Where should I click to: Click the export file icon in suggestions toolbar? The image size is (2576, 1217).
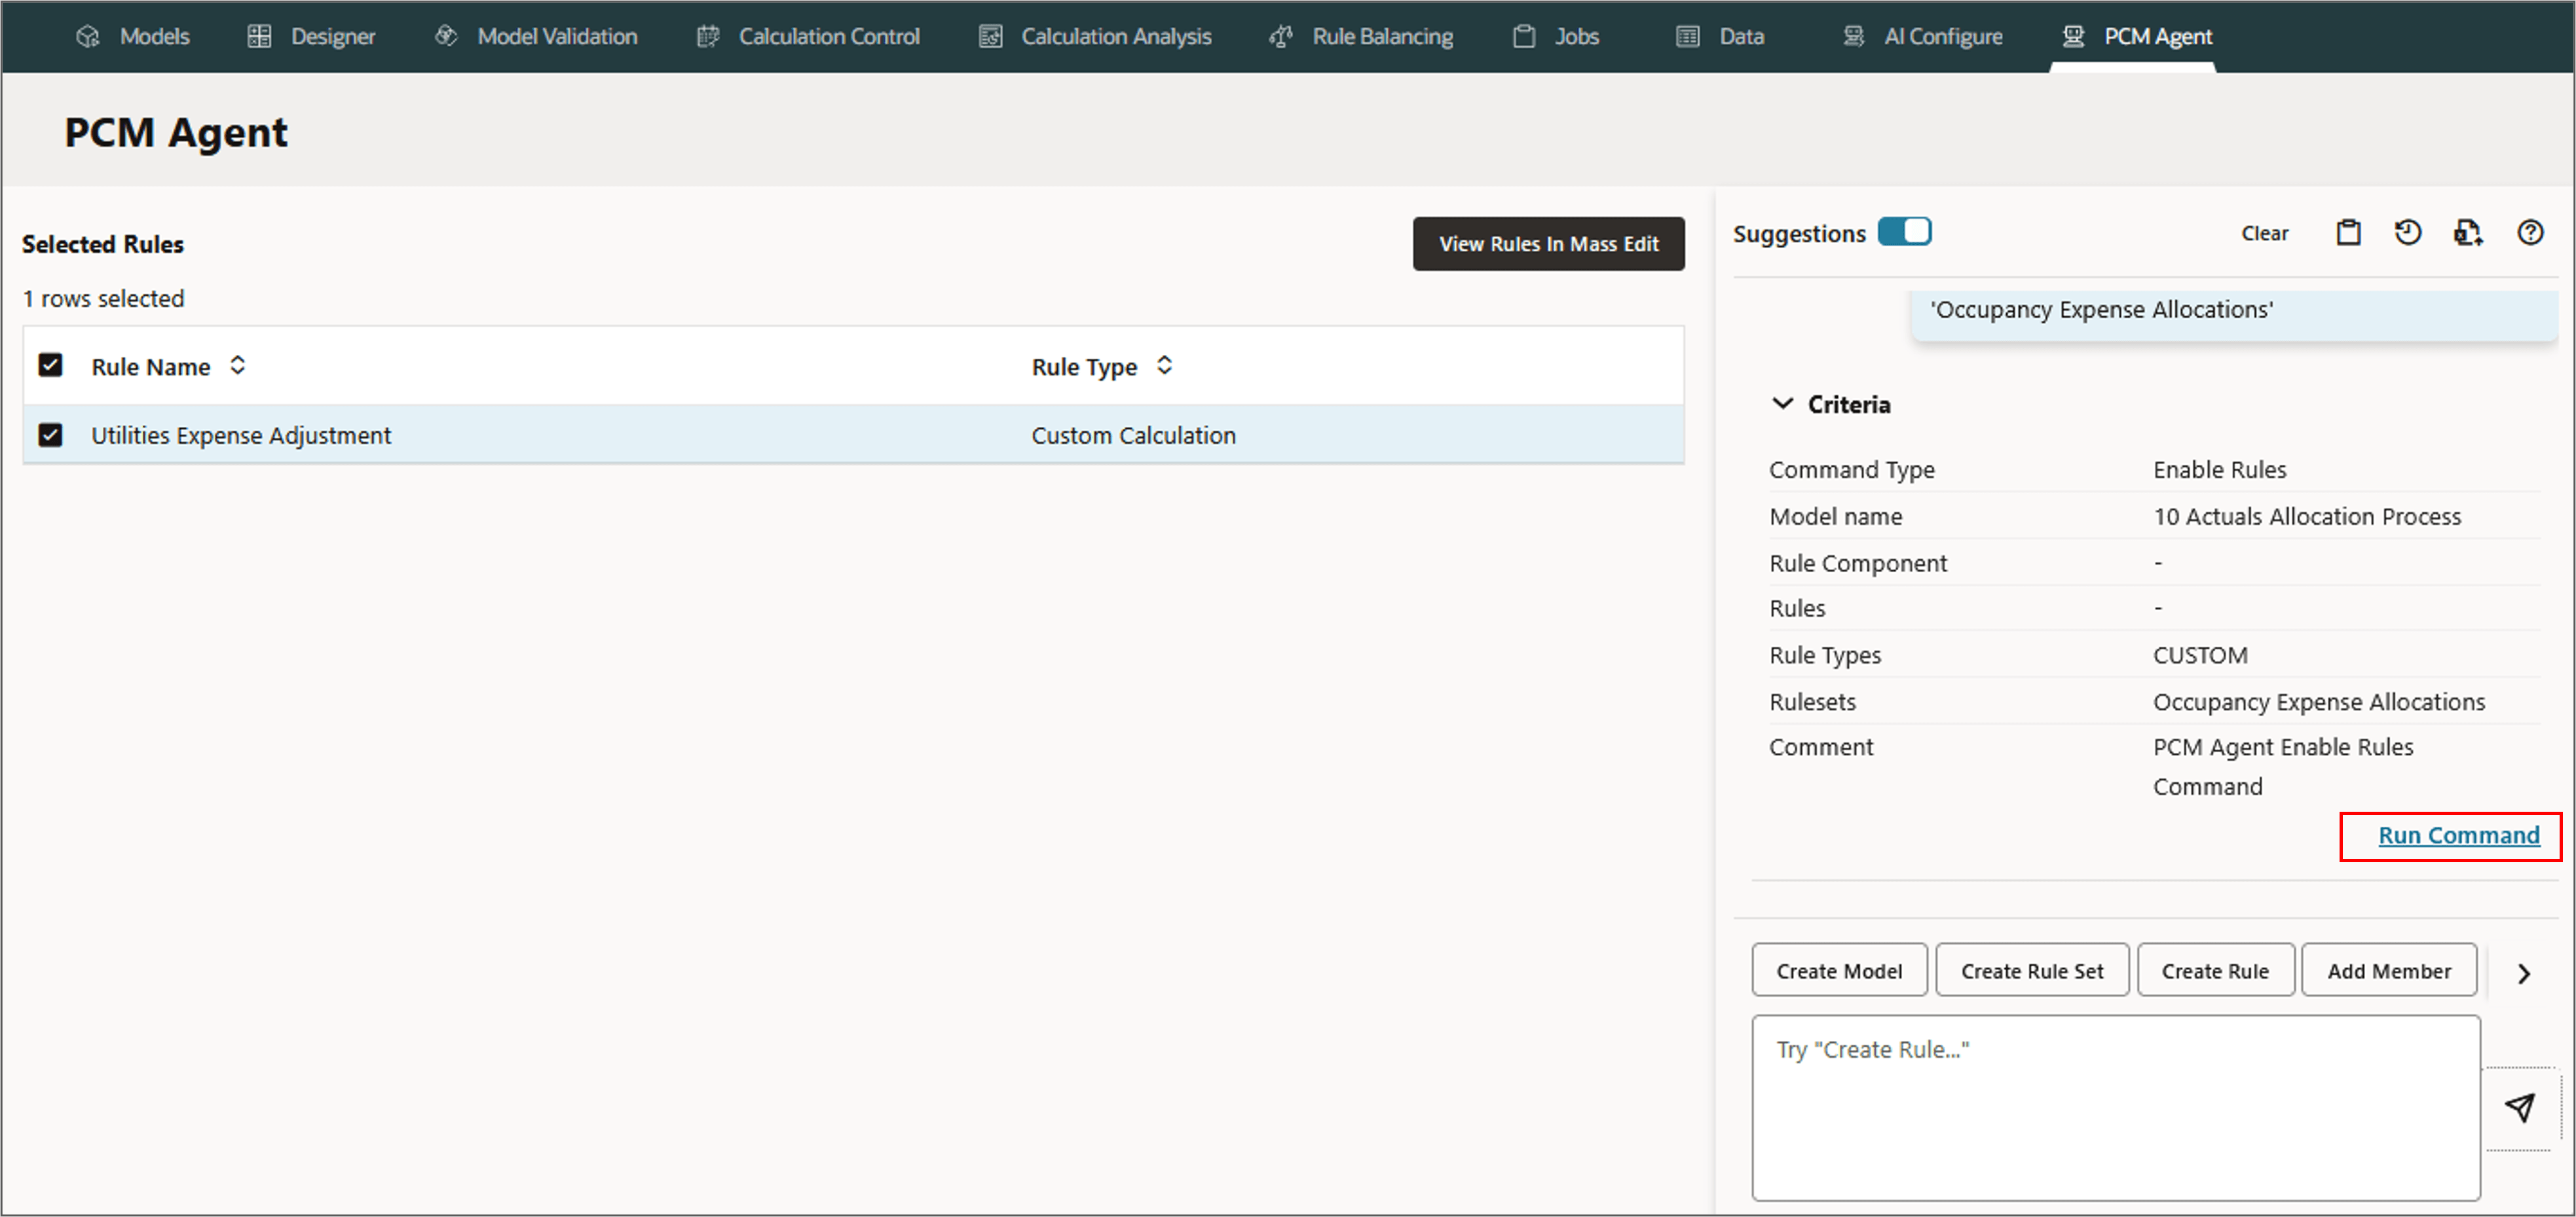2467,233
